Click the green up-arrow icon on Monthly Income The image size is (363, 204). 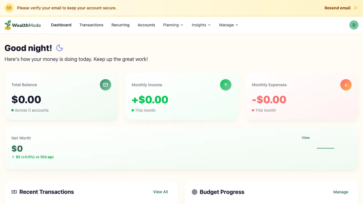click(x=226, y=85)
